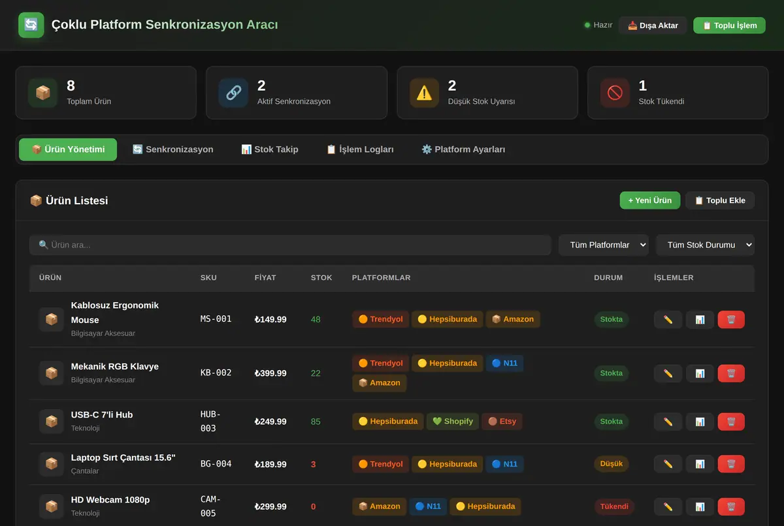
Task: Click the sync app logo icon
Action: coord(31,25)
